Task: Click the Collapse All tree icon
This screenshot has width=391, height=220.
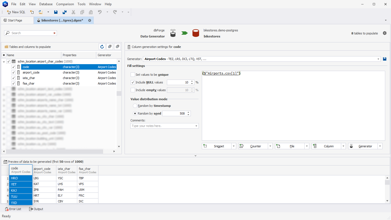Action: click(117, 47)
